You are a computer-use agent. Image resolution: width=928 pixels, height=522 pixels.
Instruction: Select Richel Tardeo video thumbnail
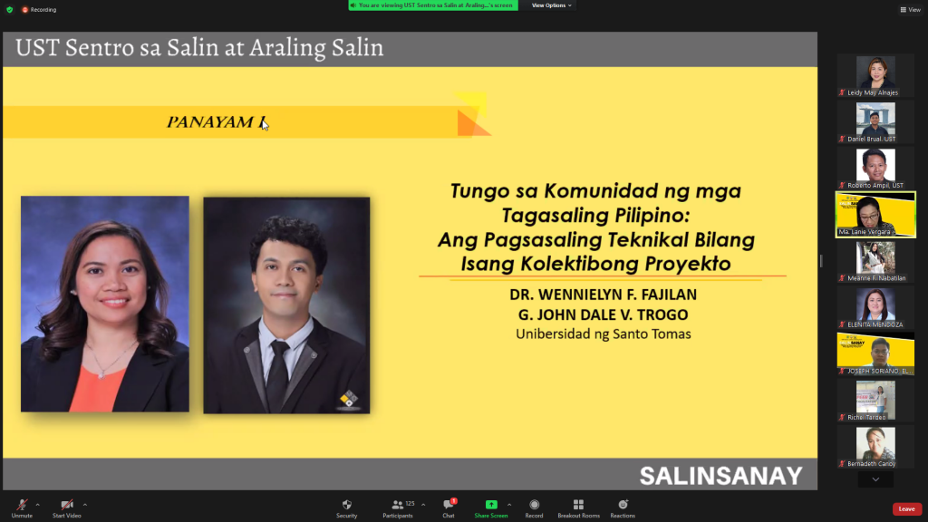tap(875, 400)
